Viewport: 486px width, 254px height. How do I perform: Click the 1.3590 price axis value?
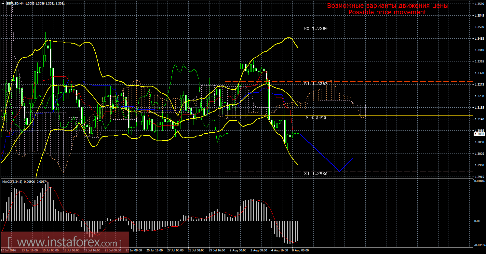(479, 4)
